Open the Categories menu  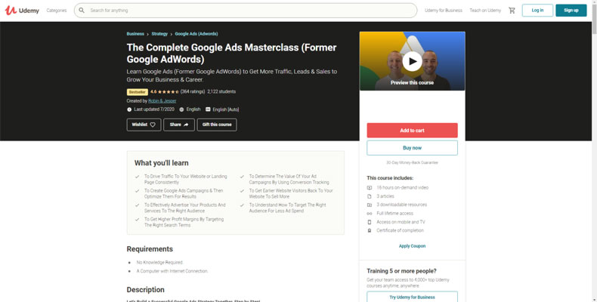57,11
